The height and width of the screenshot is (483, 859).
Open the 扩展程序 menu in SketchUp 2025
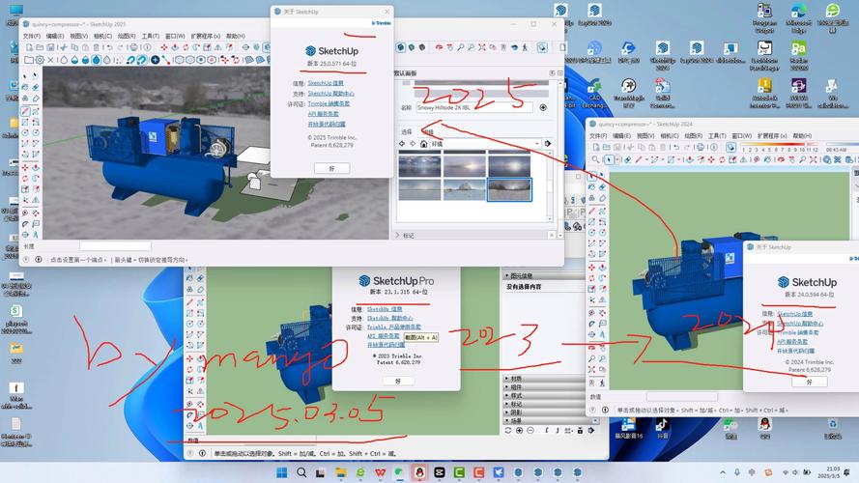(205, 36)
